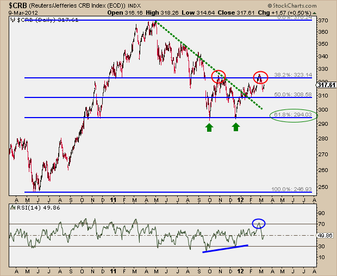Select the Reuters/Jefferies CRB Index (EOD) name

coord(77,6)
